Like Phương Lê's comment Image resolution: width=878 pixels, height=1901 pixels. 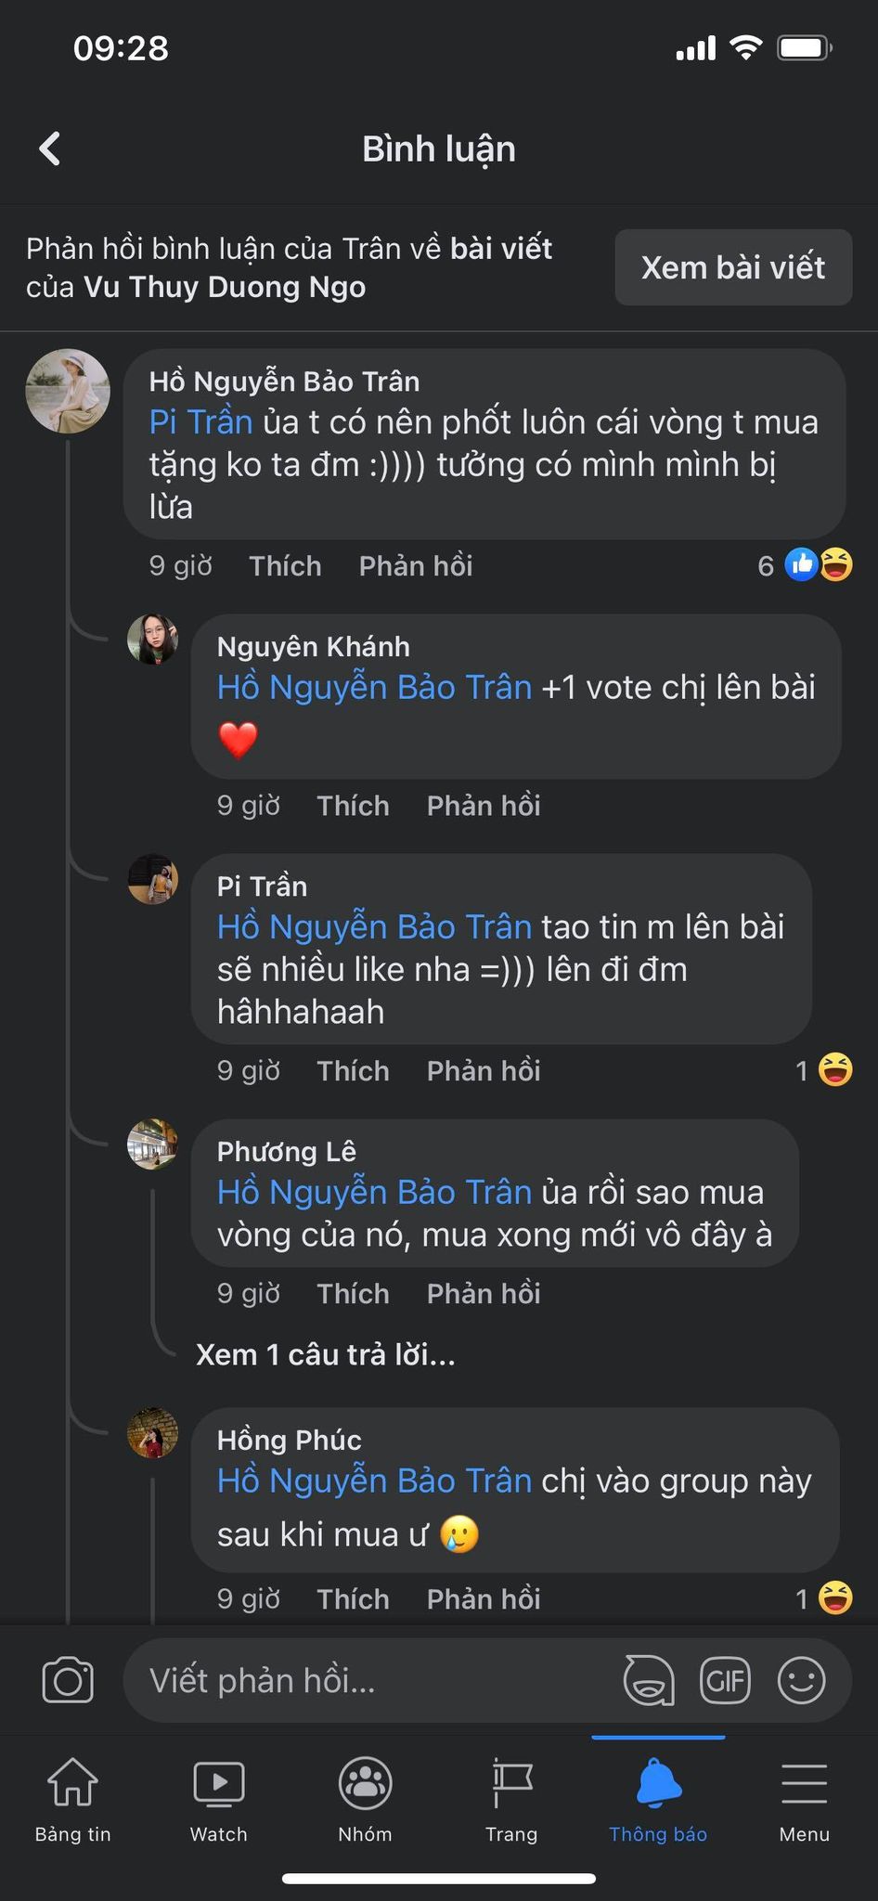click(x=353, y=1294)
